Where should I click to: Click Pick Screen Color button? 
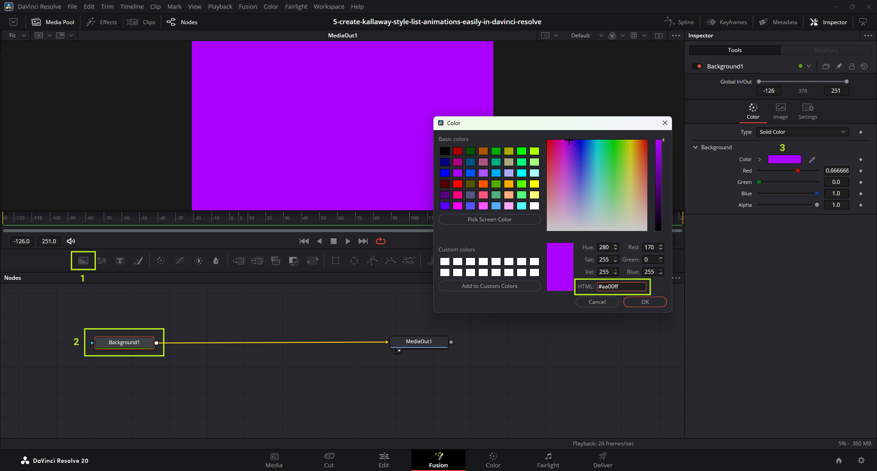pyautogui.click(x=489, y=219)
